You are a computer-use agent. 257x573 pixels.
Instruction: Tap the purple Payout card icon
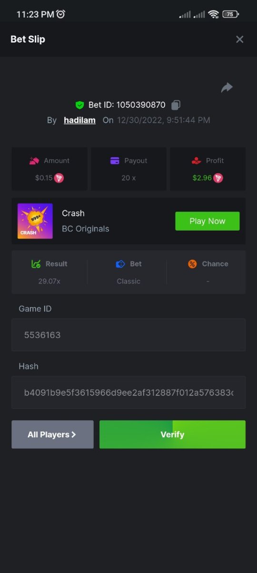pyautogui.click(x=115, y=161)
